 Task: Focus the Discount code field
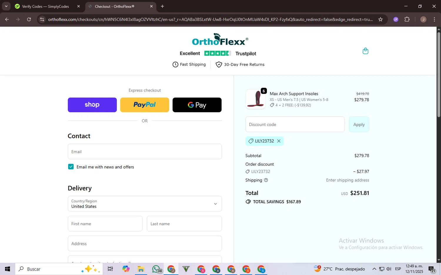(x=295, y=124)
